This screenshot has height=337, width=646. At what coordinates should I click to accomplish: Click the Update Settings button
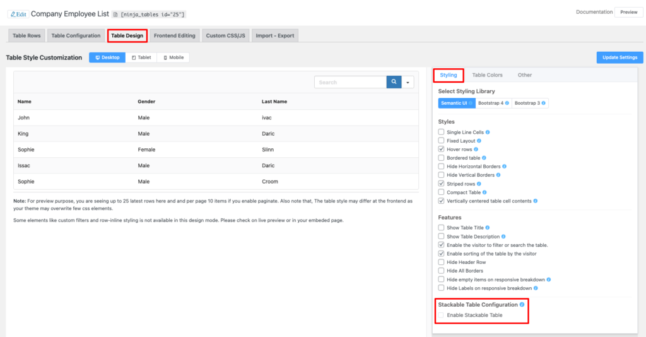620,57
